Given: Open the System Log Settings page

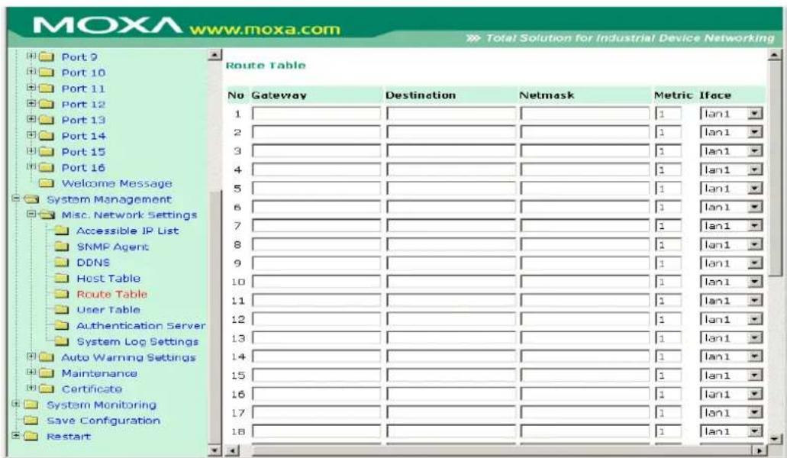Looking at the screenshot, I should (137, 342).
